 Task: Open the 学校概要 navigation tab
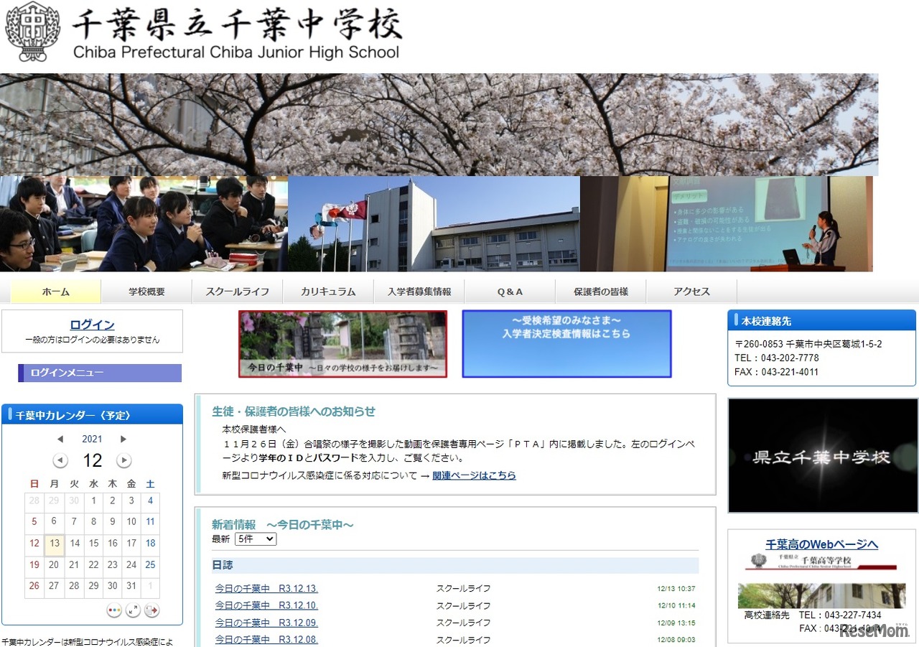(x=146, y=292)
